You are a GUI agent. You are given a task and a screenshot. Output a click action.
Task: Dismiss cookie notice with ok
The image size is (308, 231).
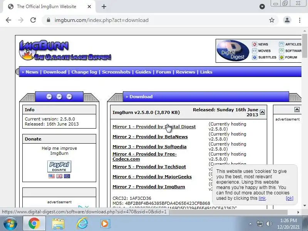(x=290, y=198)
